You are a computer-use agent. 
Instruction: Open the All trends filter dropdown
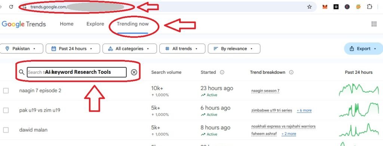(x=182, y=49)
